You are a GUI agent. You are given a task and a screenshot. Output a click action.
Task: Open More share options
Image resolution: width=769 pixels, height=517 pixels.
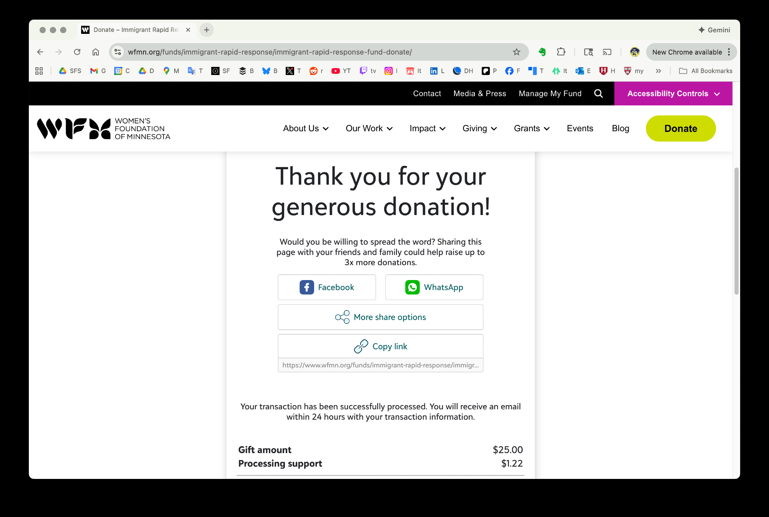click(x=380, y=317)
